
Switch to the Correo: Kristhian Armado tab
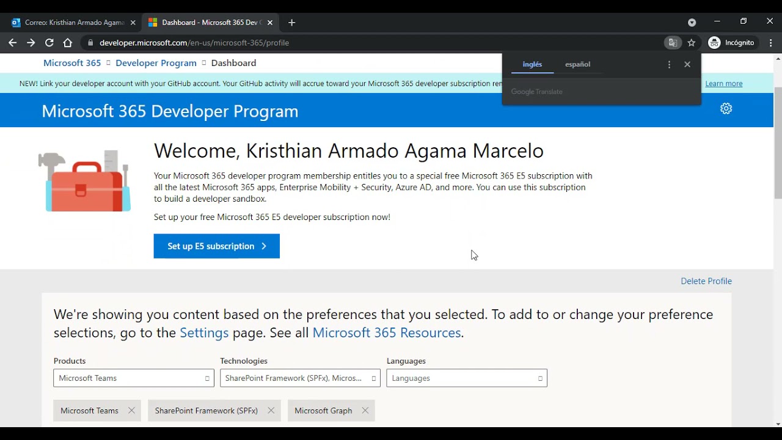[x=73, y=23]
